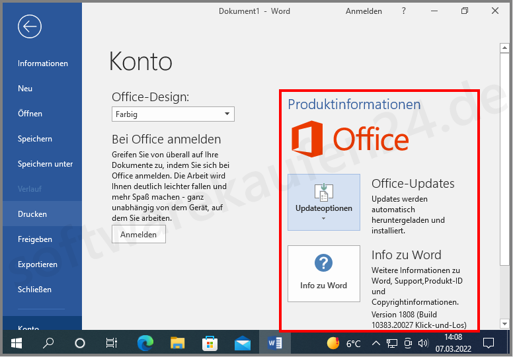Show hidden tray icons chevron
The height and width of the screenshot is (357, 513).
(x=376, y=344)
